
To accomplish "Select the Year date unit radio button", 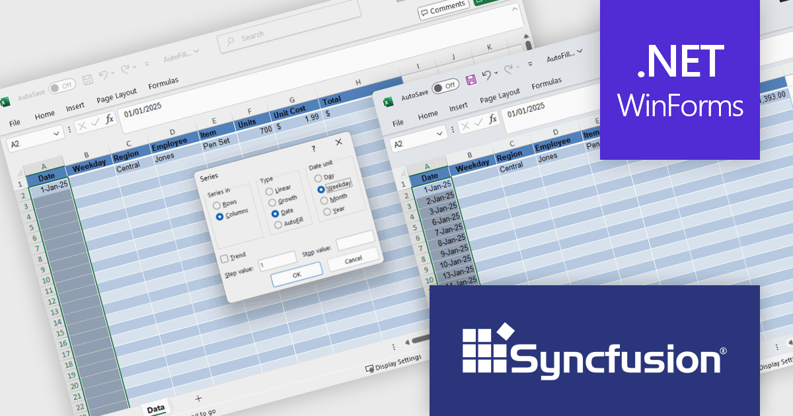I will point(327,211).
